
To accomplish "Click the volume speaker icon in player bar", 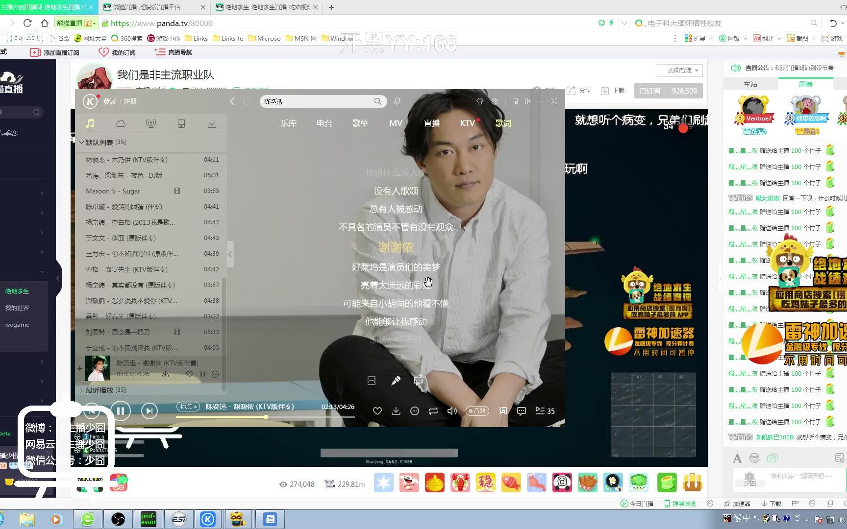I will [452, 411].
